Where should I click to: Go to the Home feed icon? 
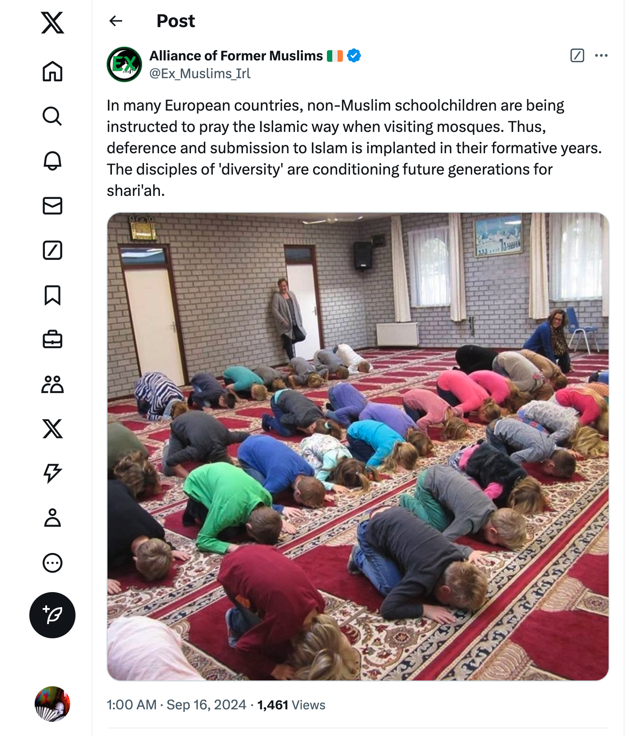click(52, 71)
